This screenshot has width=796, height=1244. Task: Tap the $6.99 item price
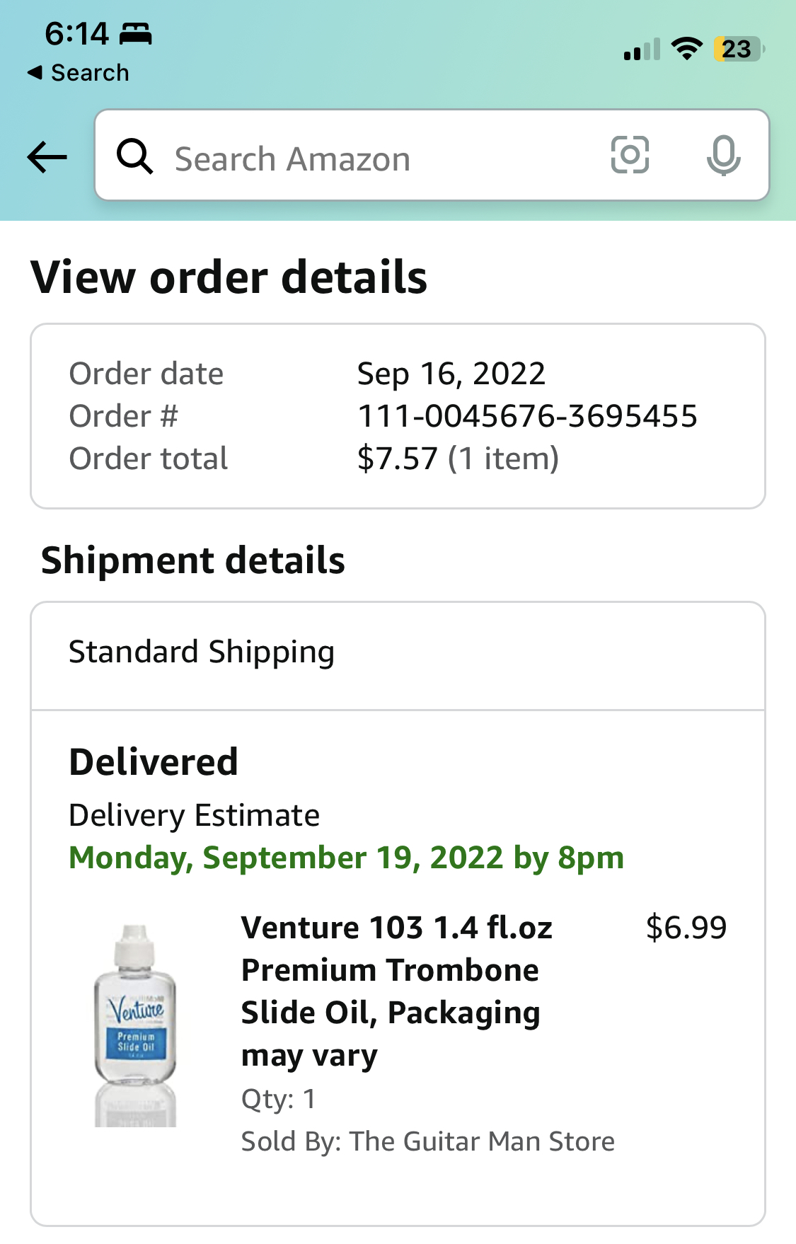[x=686, y=928]
